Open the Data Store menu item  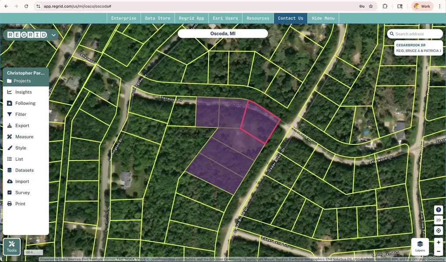click(157, 18)
